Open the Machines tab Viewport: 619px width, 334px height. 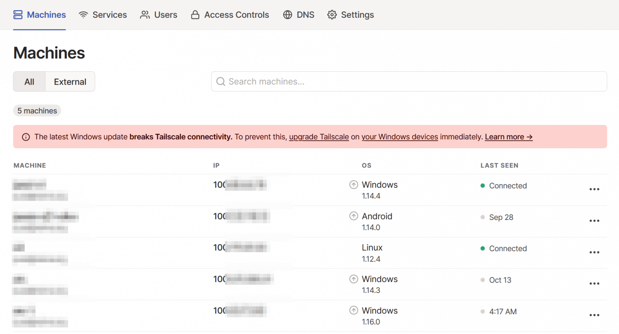(39, 15)
